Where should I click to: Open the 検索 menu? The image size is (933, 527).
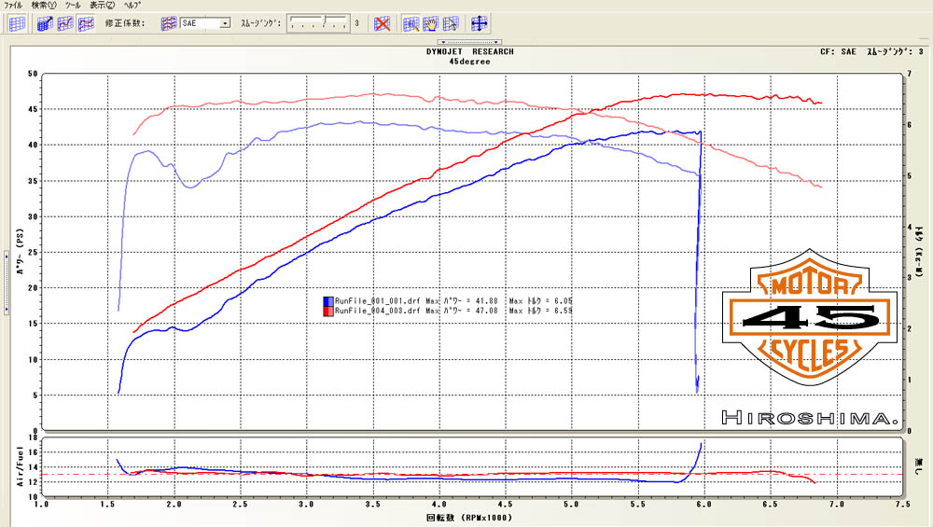coord(44,6)
